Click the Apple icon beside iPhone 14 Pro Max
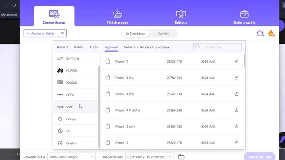This screenshot has height=160, width=285. pyautogui.click(x=108, y=110)
